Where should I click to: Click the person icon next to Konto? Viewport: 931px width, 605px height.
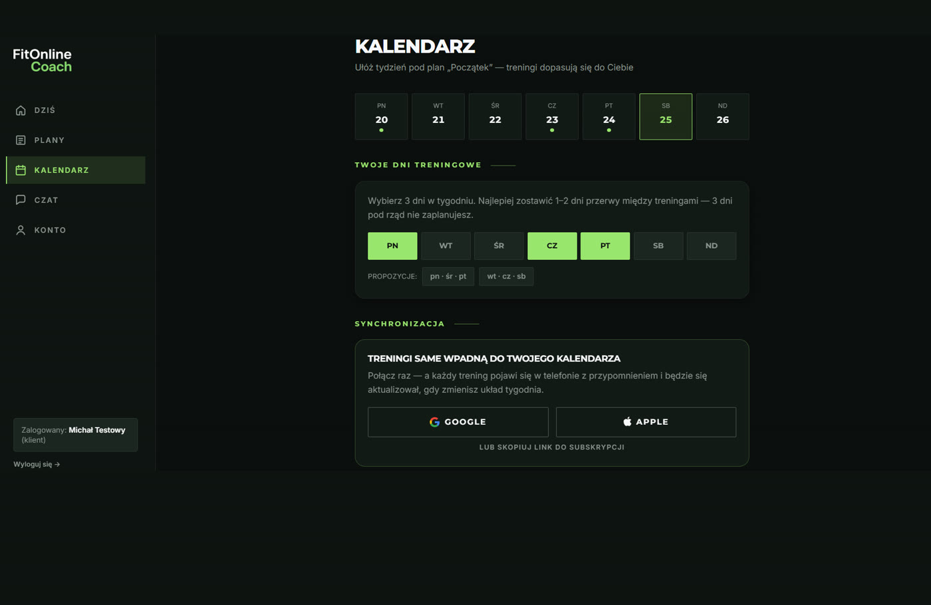pyautogui.click(x=21, y=230)
